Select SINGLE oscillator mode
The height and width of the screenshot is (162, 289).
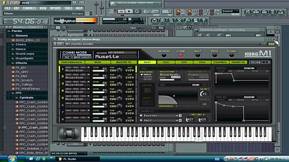146,74
